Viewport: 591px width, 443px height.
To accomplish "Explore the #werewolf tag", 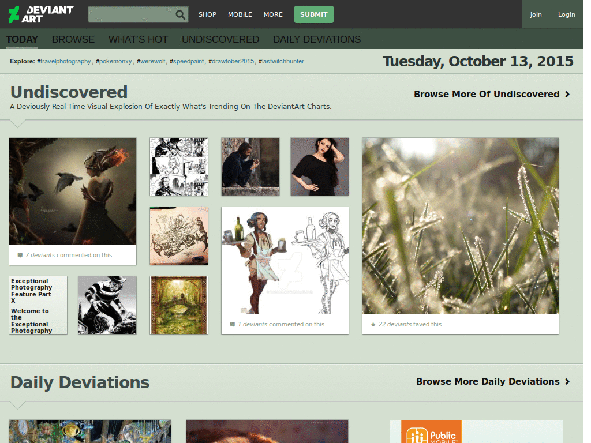I will tap(151, 61).
